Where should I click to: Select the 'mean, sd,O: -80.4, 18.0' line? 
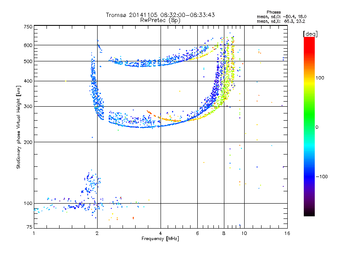tap(282, 17)
